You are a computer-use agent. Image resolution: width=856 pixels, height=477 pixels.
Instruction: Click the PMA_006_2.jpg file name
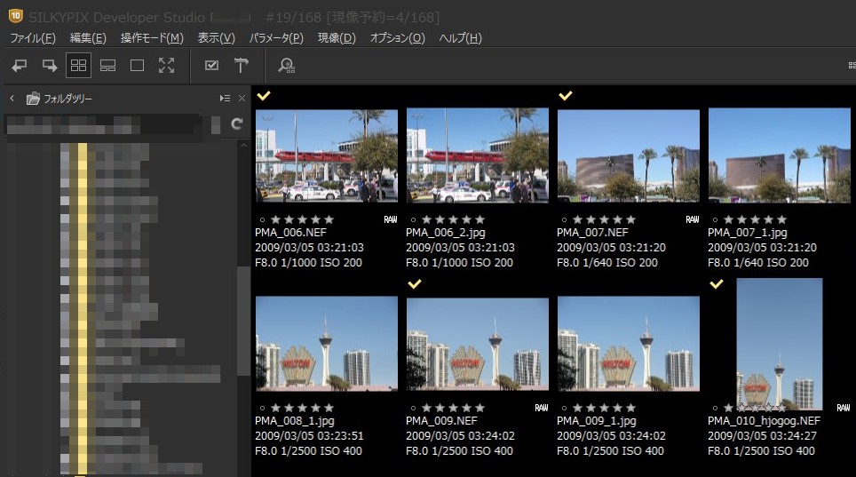coord(446,233)
